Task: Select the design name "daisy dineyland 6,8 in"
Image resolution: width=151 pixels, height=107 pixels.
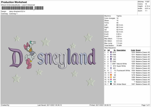Action: click(17, 11)
